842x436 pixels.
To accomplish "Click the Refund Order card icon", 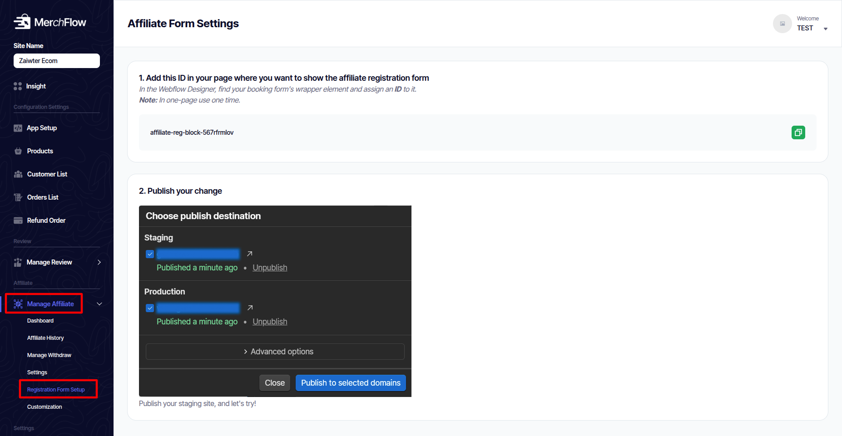I will click(x=18, y=220).
